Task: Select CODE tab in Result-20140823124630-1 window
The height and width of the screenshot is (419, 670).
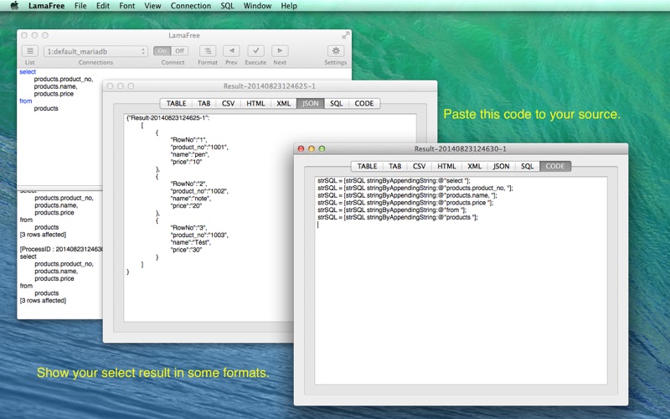Action: [x=555, y=166]
